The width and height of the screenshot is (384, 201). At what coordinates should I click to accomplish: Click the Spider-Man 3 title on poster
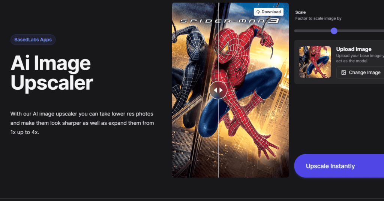pos(230,21)
